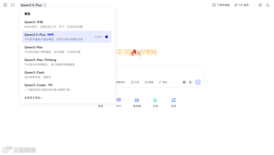
Task: Open the 音视频 audio-video shortcut
Action: pos(137,103)
